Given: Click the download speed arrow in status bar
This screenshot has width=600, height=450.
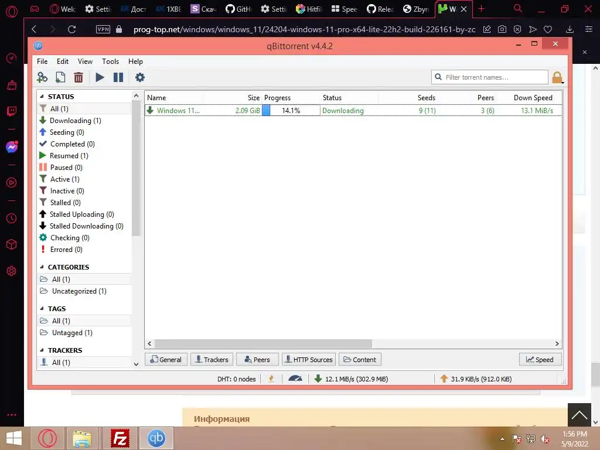Looking at the screenshot, I should (318, 379).
